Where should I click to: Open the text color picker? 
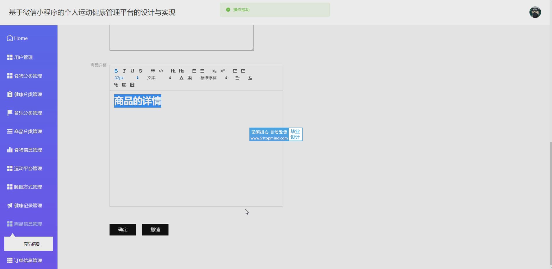pos(181,78)
